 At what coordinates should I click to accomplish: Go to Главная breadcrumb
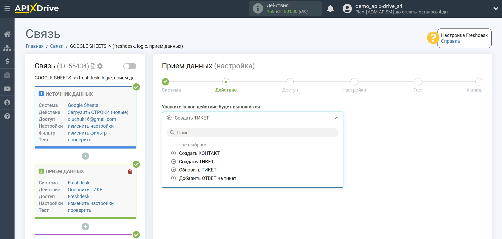pos(35,46)
